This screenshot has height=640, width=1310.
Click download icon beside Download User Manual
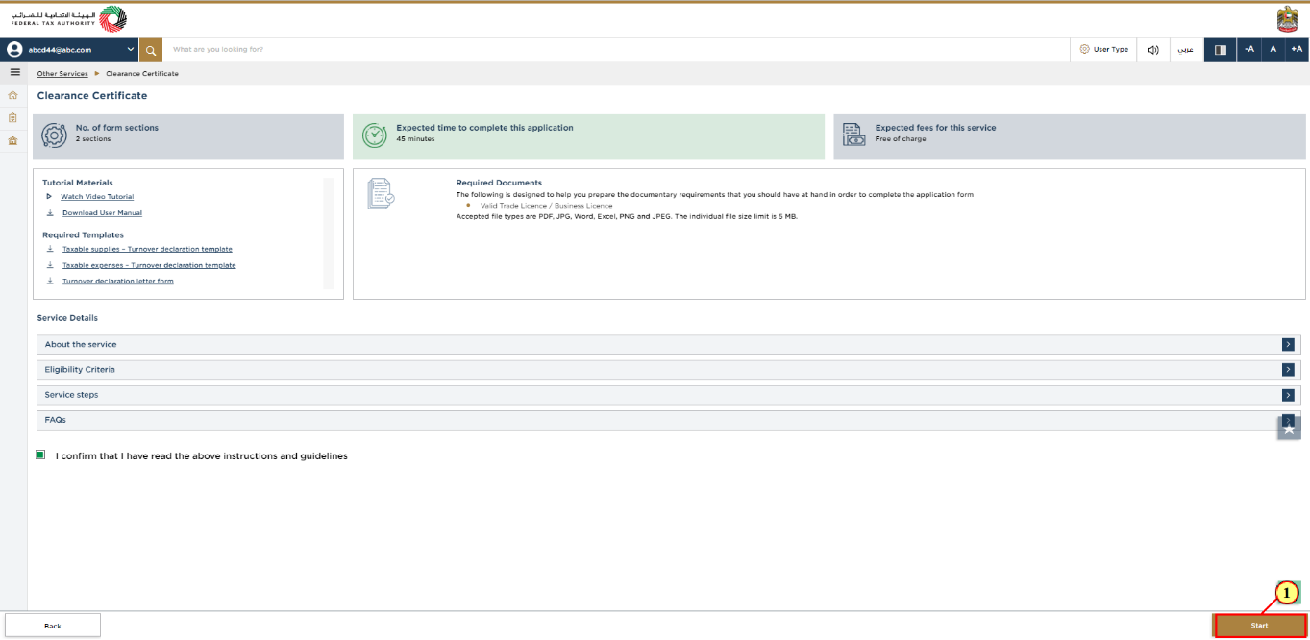[50, 212]
